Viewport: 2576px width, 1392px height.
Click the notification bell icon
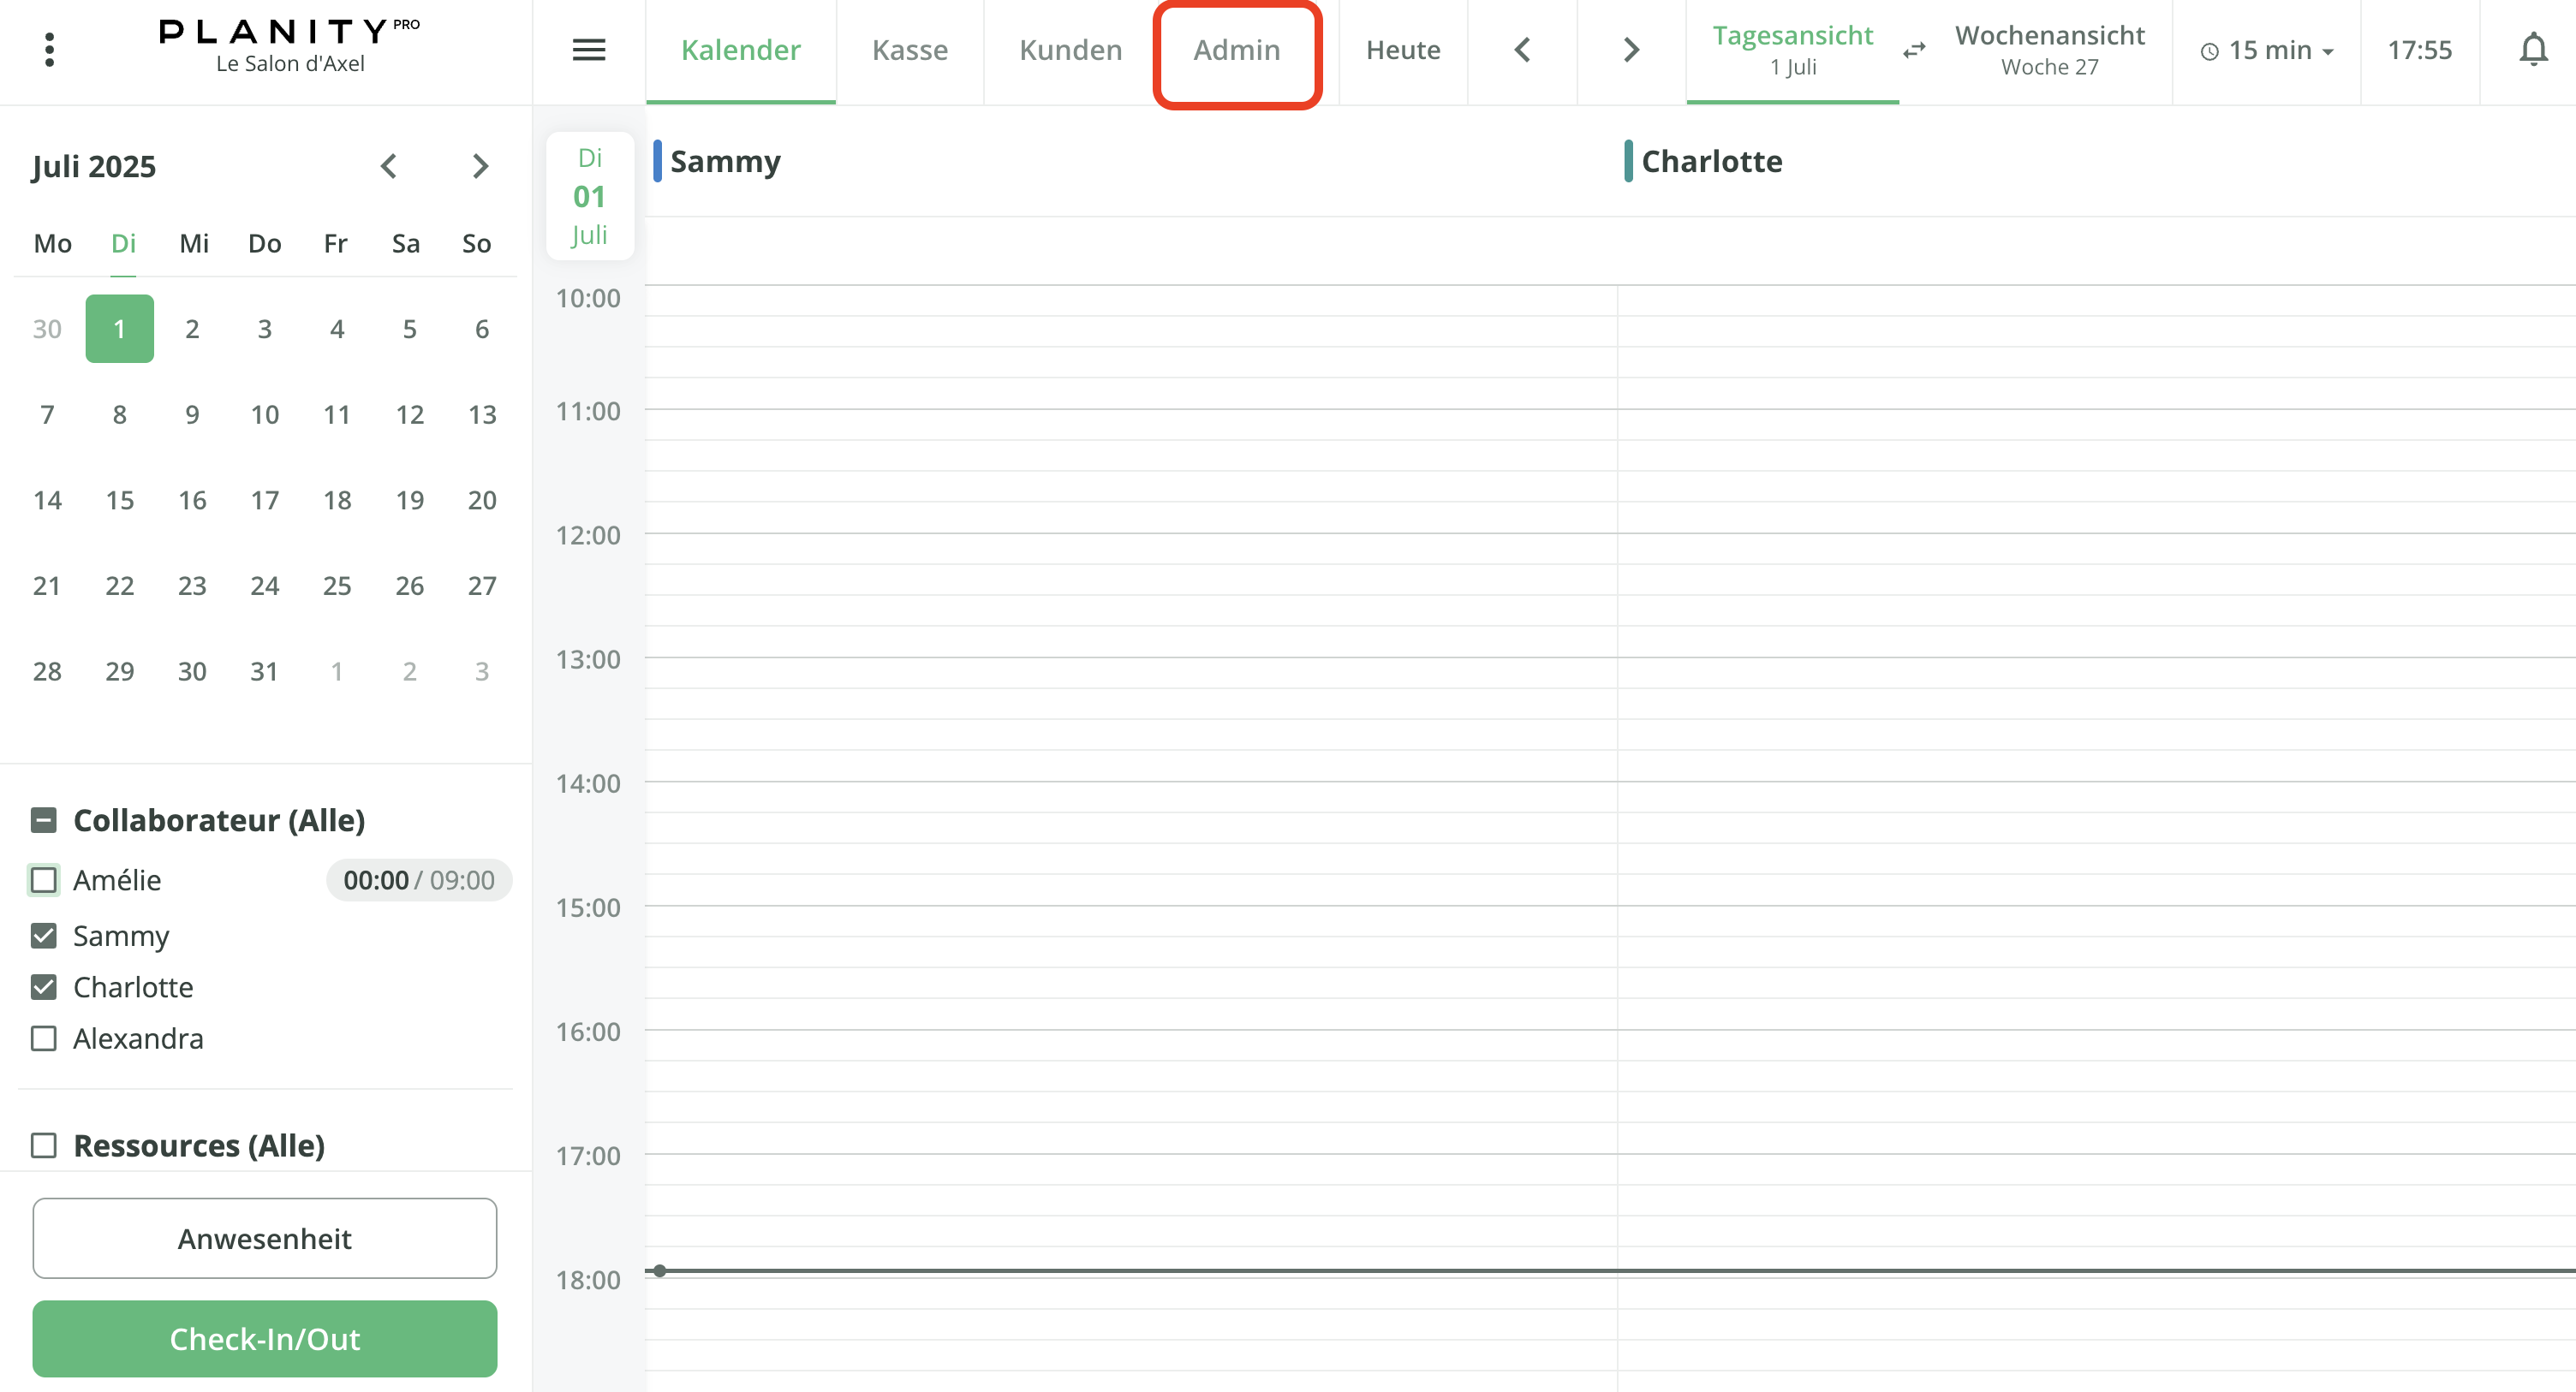tap(2534, 49)
